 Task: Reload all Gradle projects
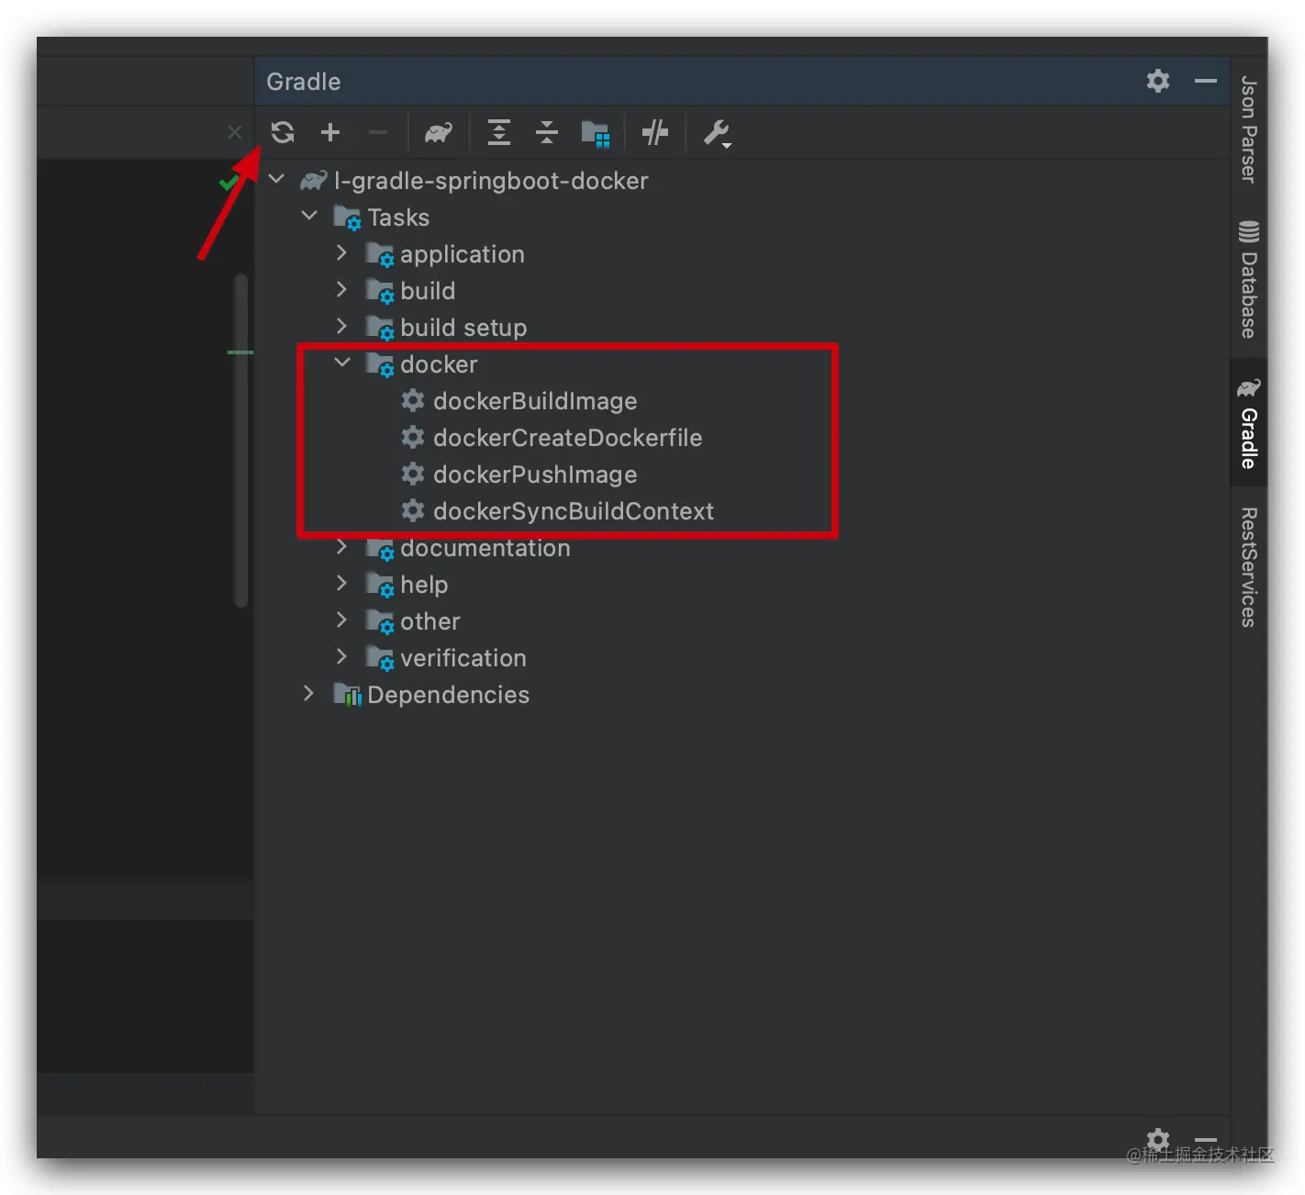click(283, 132)
